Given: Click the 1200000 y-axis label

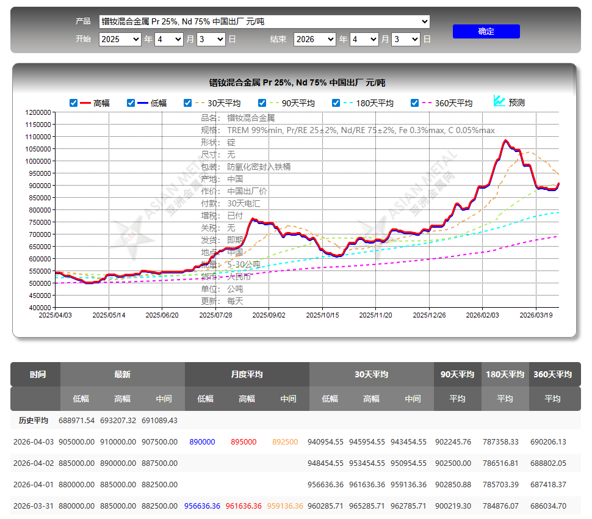Looking at the screenshot, I should point(38,112).
